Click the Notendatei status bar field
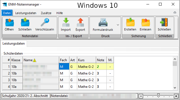This screenshot has width=180, height=100. coord(94,96)
